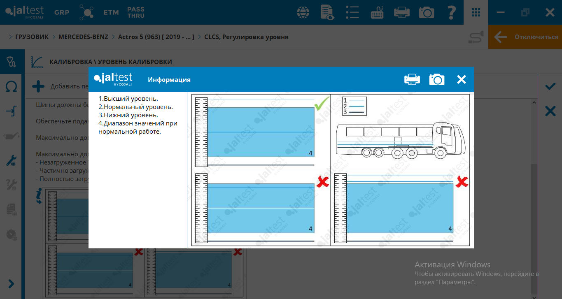Image resolution: width=562 pixels, height=299 pixels.
Task: Open the list icon in the top bar
Action: point(352,12)
